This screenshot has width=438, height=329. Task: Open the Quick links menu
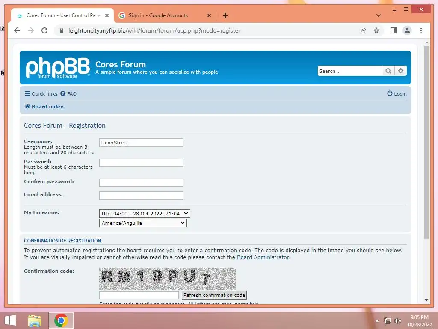[x=41, y=94]
